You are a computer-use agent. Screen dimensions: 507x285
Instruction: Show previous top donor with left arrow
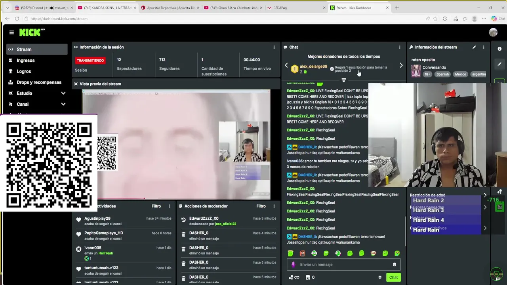[x=286, y=66]
